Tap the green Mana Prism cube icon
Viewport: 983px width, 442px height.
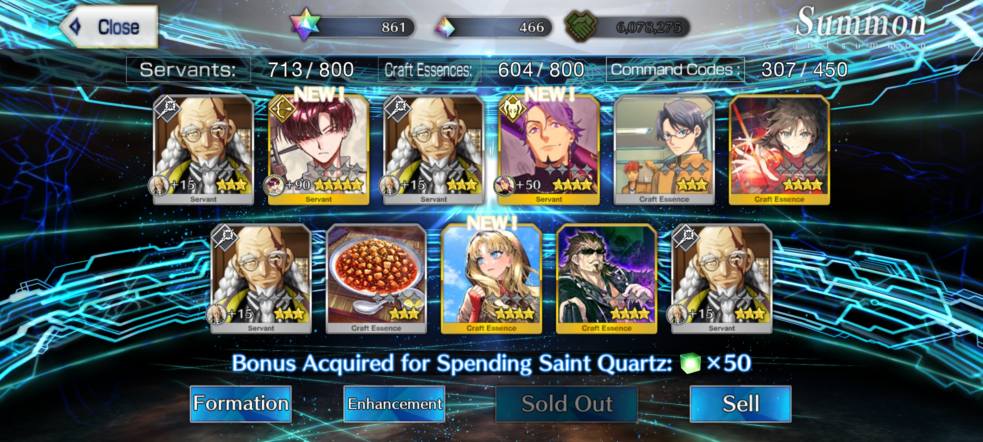pyautogui.click(x=691, y=363)
